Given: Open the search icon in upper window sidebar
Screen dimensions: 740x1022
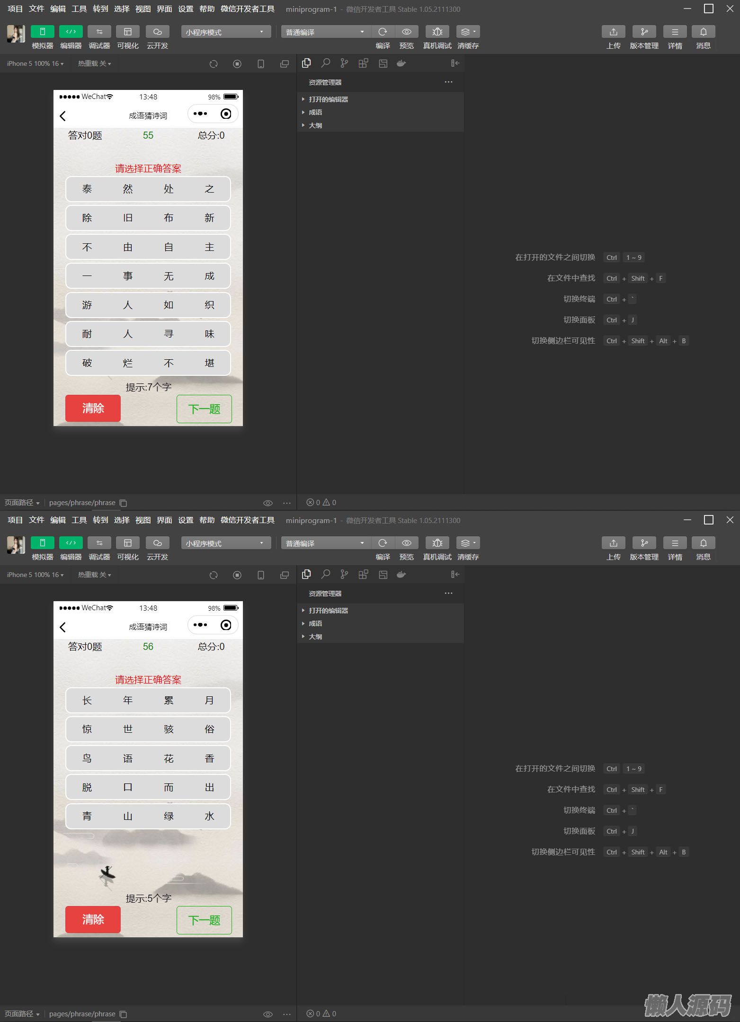Looking at the screenshot, I should coord(326,63).
